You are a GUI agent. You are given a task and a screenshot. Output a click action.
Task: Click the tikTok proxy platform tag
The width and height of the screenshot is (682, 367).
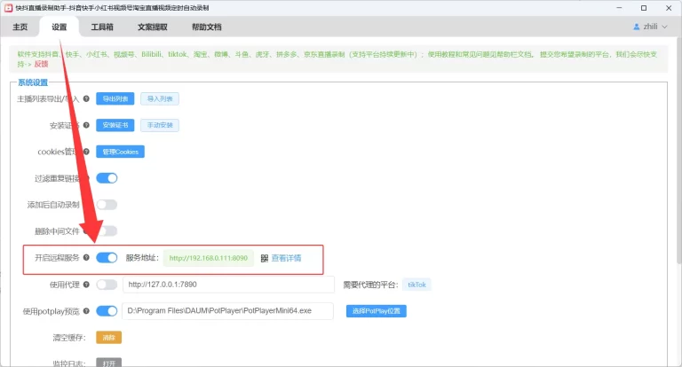click(x=416, y=285)
